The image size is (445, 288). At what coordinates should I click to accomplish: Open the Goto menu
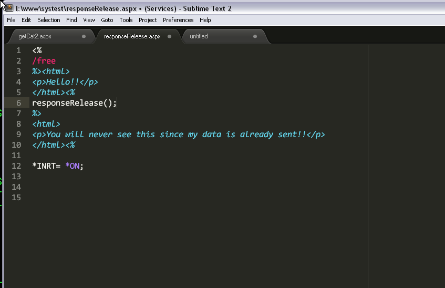coord(107,20)
